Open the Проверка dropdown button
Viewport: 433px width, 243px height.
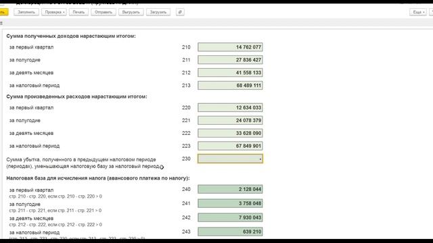tap(54, 12)
